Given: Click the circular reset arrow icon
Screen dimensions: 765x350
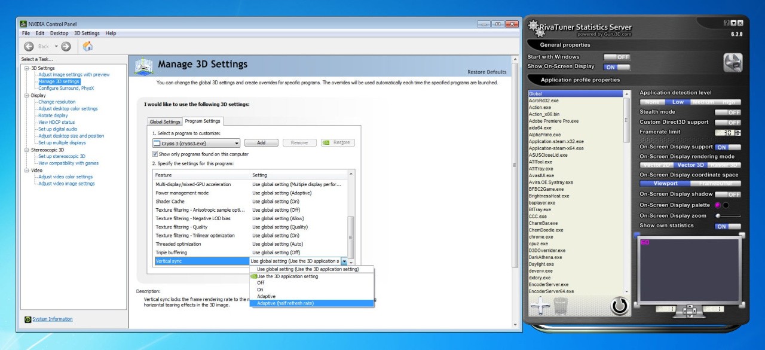Looking at the screenshot, I should tap(620, 306).
